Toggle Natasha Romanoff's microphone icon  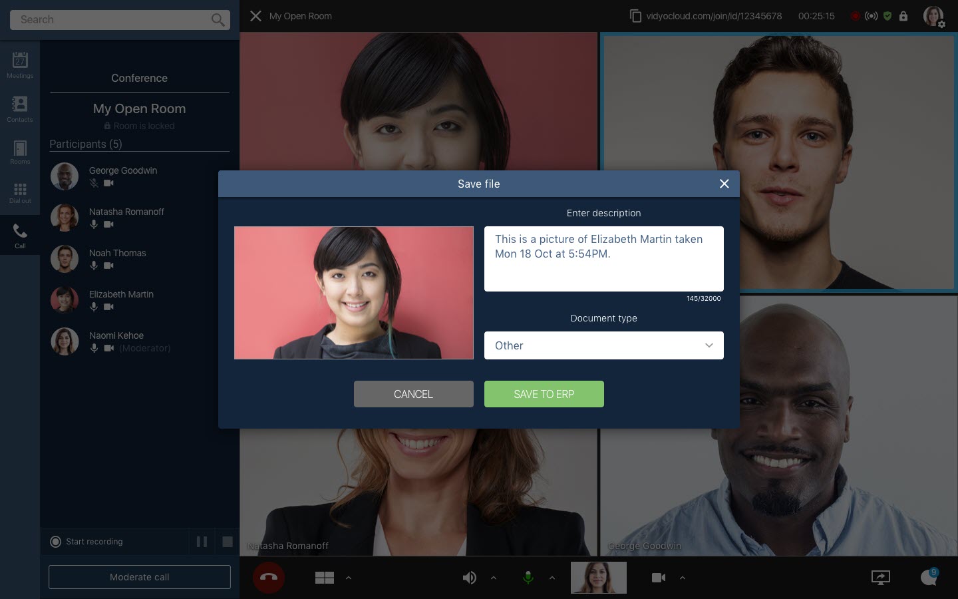[94, 224]
